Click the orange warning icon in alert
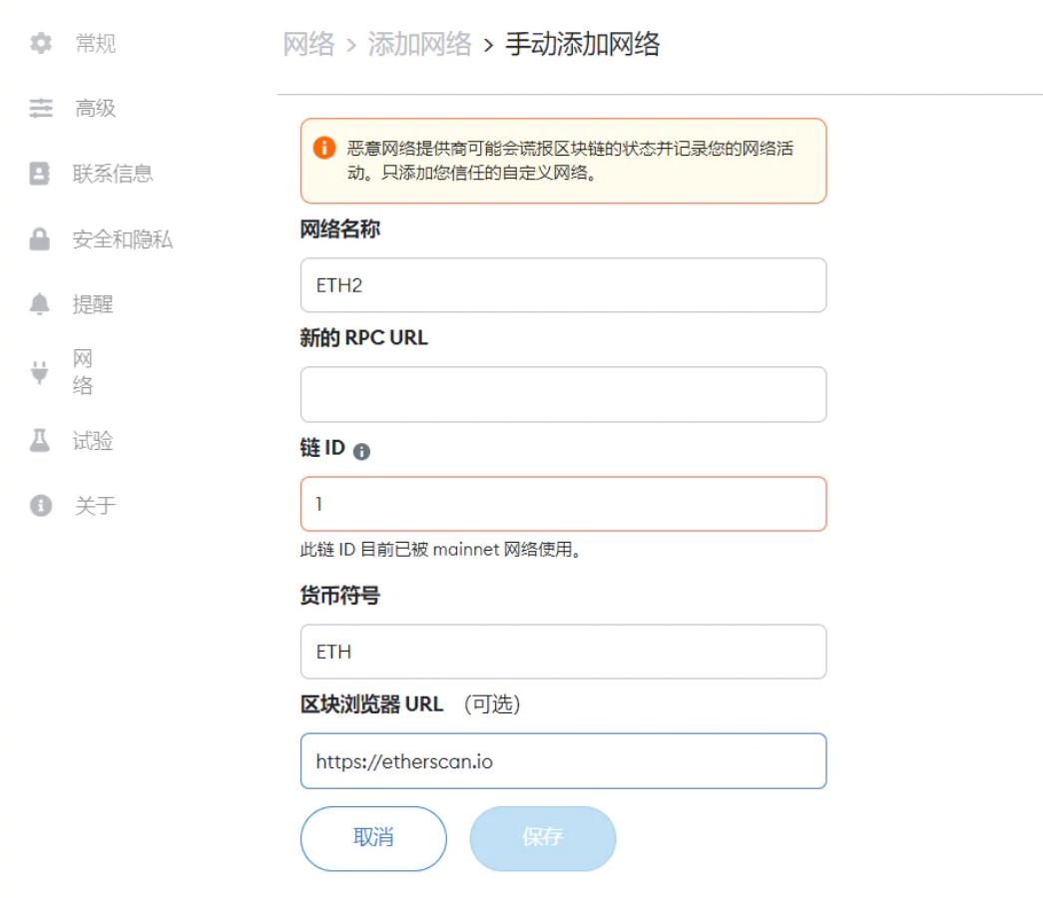Screen dimensions: 1043x898 point(322,149)
